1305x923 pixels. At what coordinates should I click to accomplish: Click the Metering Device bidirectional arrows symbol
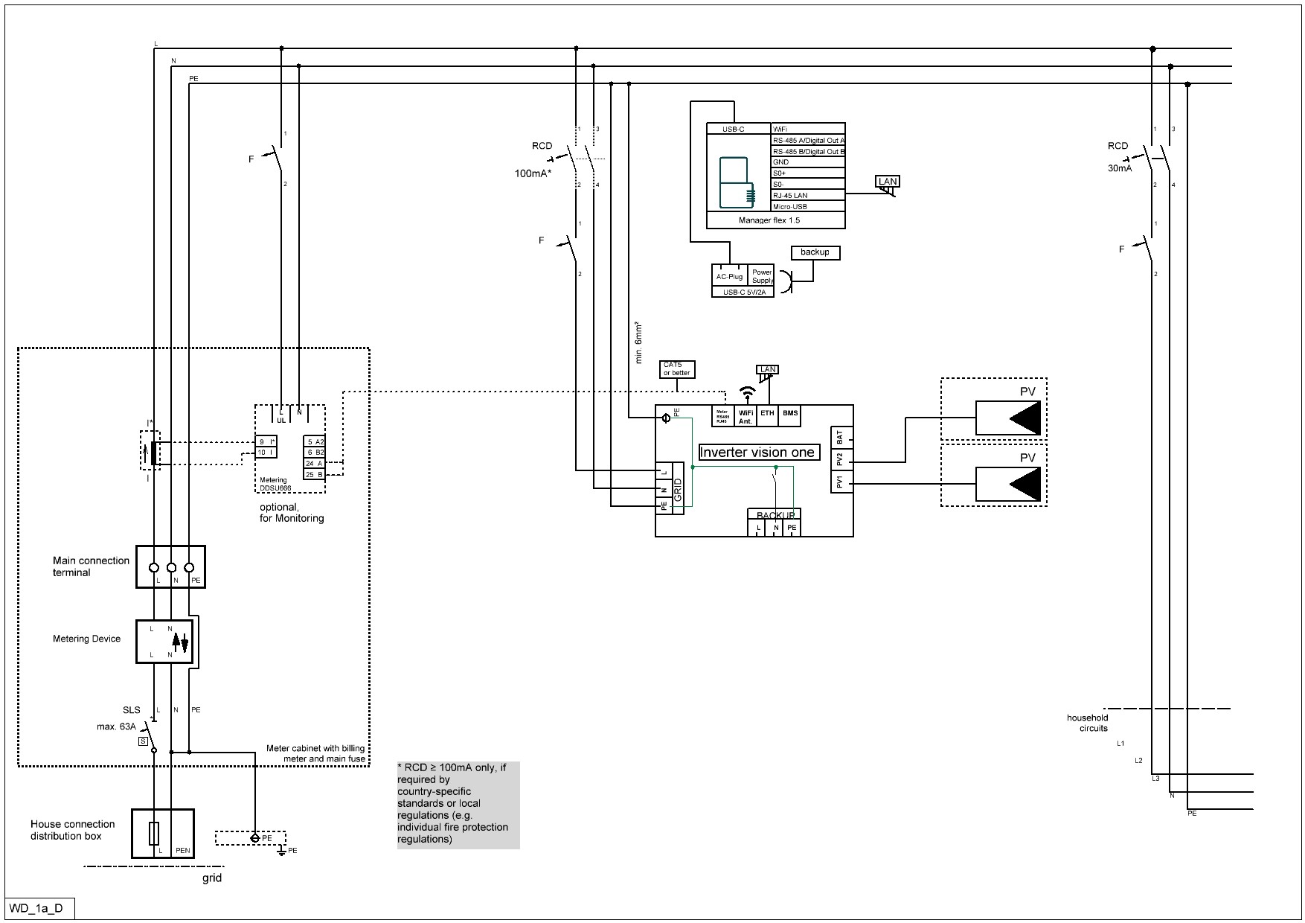click(x=180, y=642)
